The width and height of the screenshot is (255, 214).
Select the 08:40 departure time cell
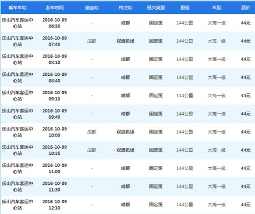point(55,77)
